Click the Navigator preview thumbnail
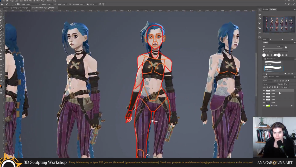Screen dimensions: 296x167 click(x=279, y=24)
